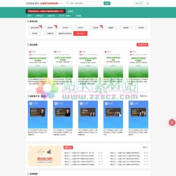Select the wide gray chip beside the red category

(x=65, y=33)
